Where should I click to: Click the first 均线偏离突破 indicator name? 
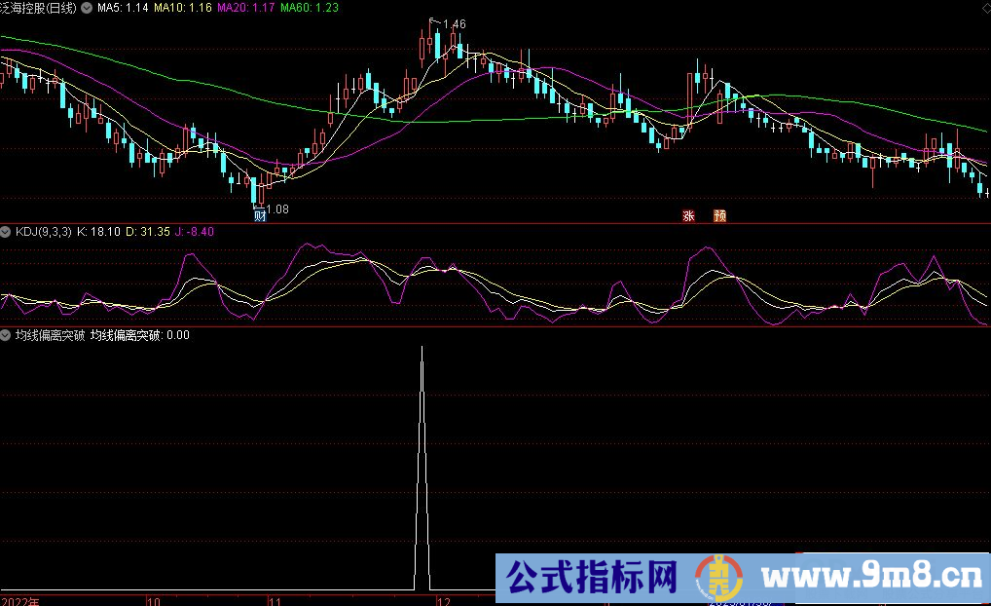coord(50,335)
